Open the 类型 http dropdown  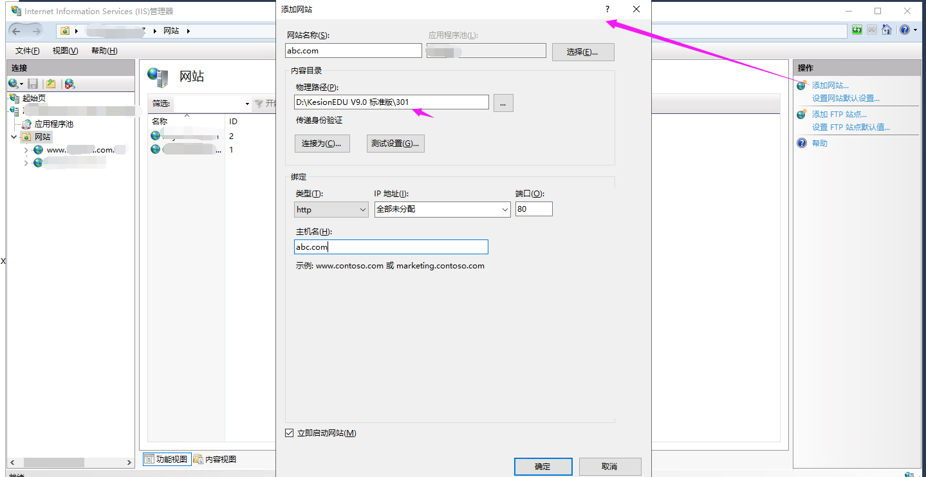coord(331,209)
